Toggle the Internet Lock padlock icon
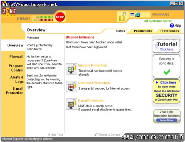Image resolution: width=185 pixels, height=142 pixels. pyautogui.click(x=122, y=17)
